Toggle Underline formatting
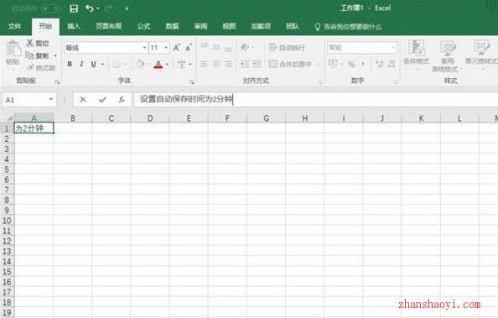This screenshot has width=498, height=318. [x=93, y=65]
